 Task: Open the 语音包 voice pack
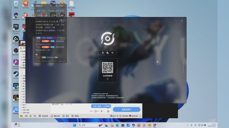75,116
